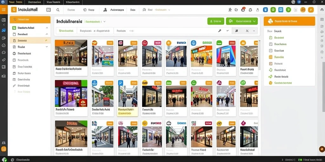Open the purple neon-lit storefront thumbnail

point(71,93)
